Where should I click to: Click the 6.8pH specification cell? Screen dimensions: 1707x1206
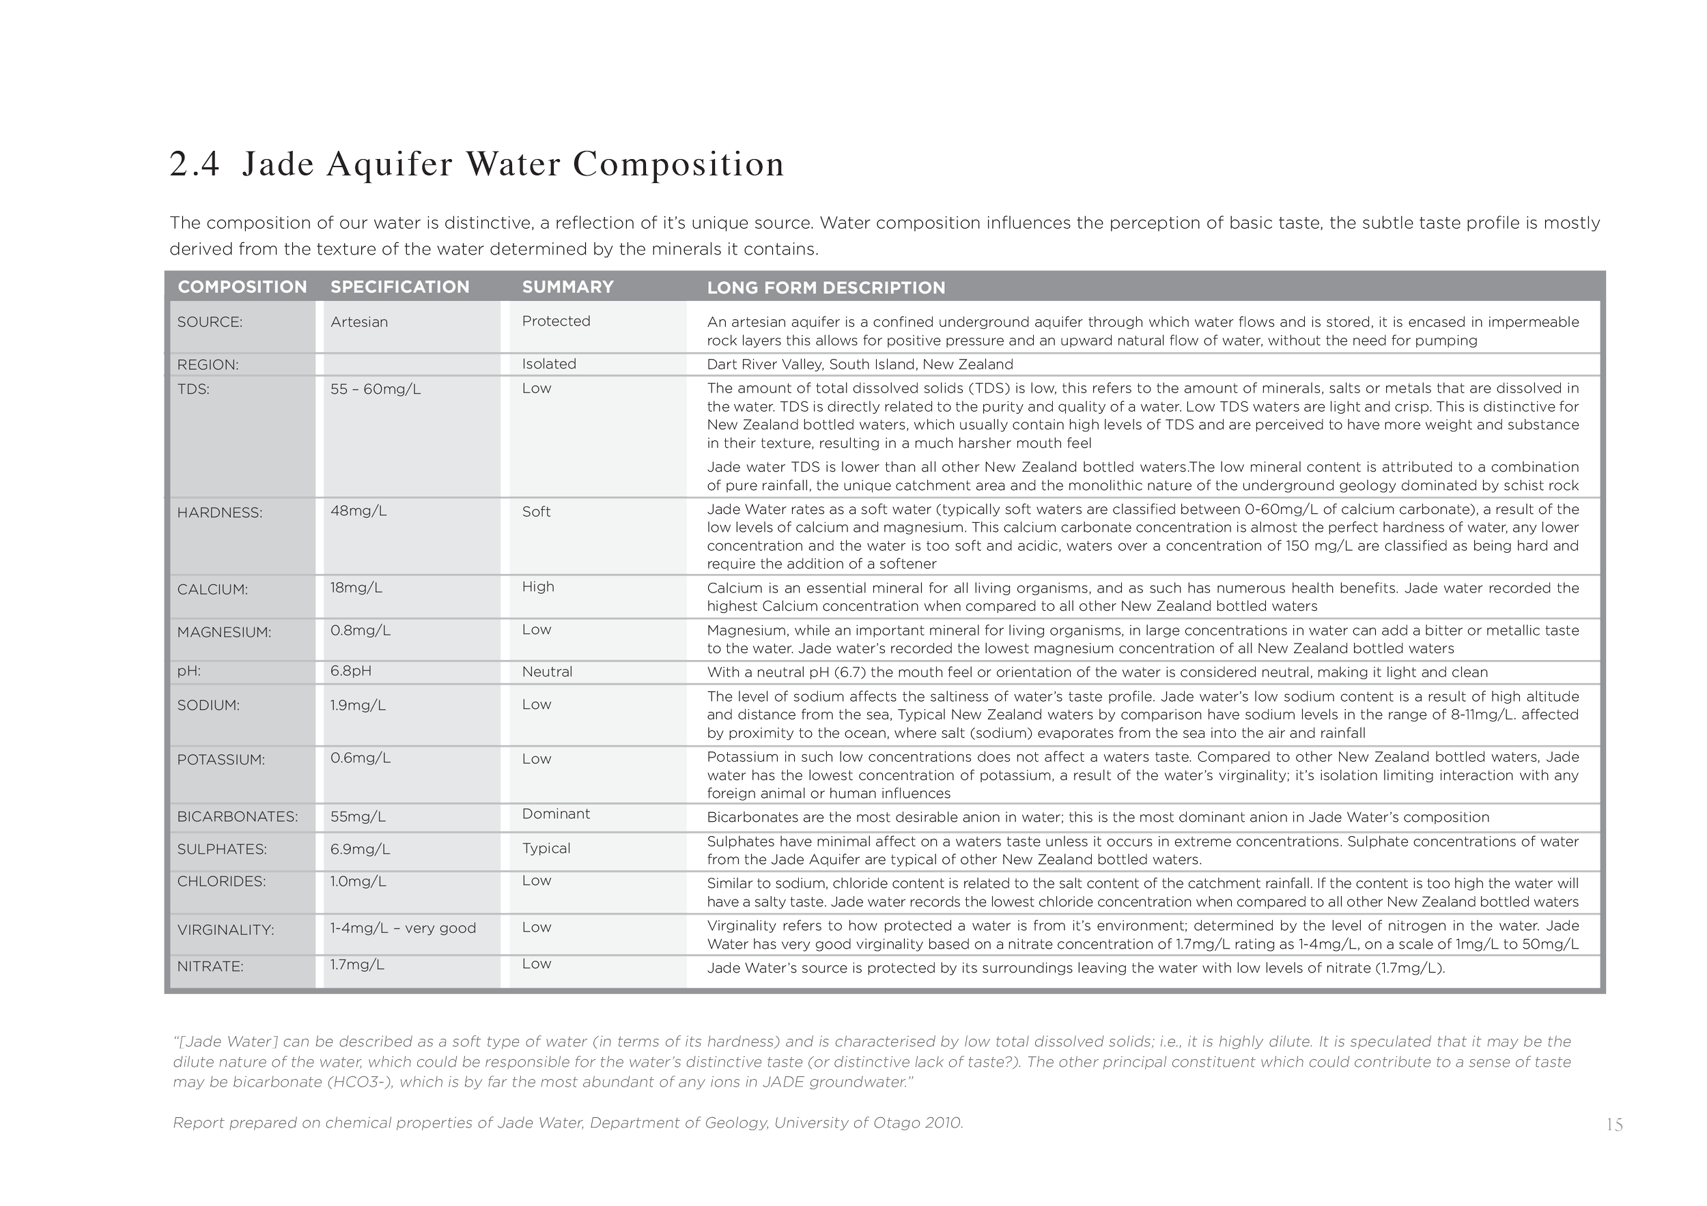(351, 671)
